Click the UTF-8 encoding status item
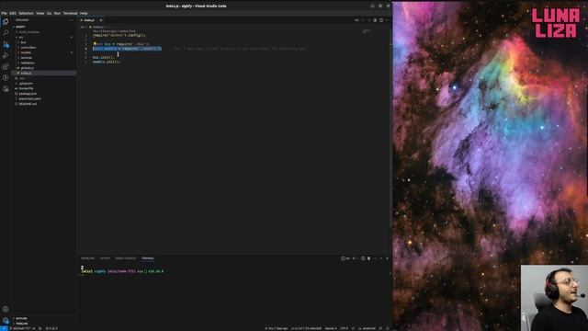Image resolution: width=588 pixels, height=331 pixels. click(344, 328)
